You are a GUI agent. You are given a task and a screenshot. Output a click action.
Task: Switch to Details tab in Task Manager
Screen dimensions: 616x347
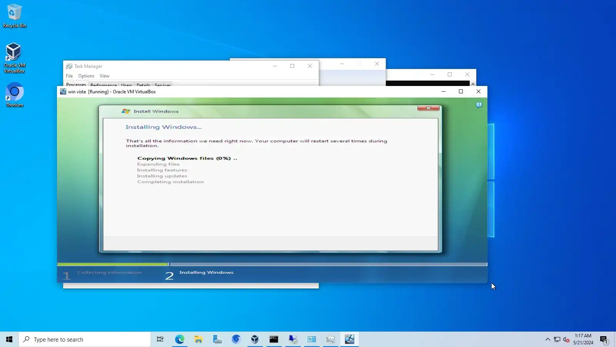[x=144, y=84]
